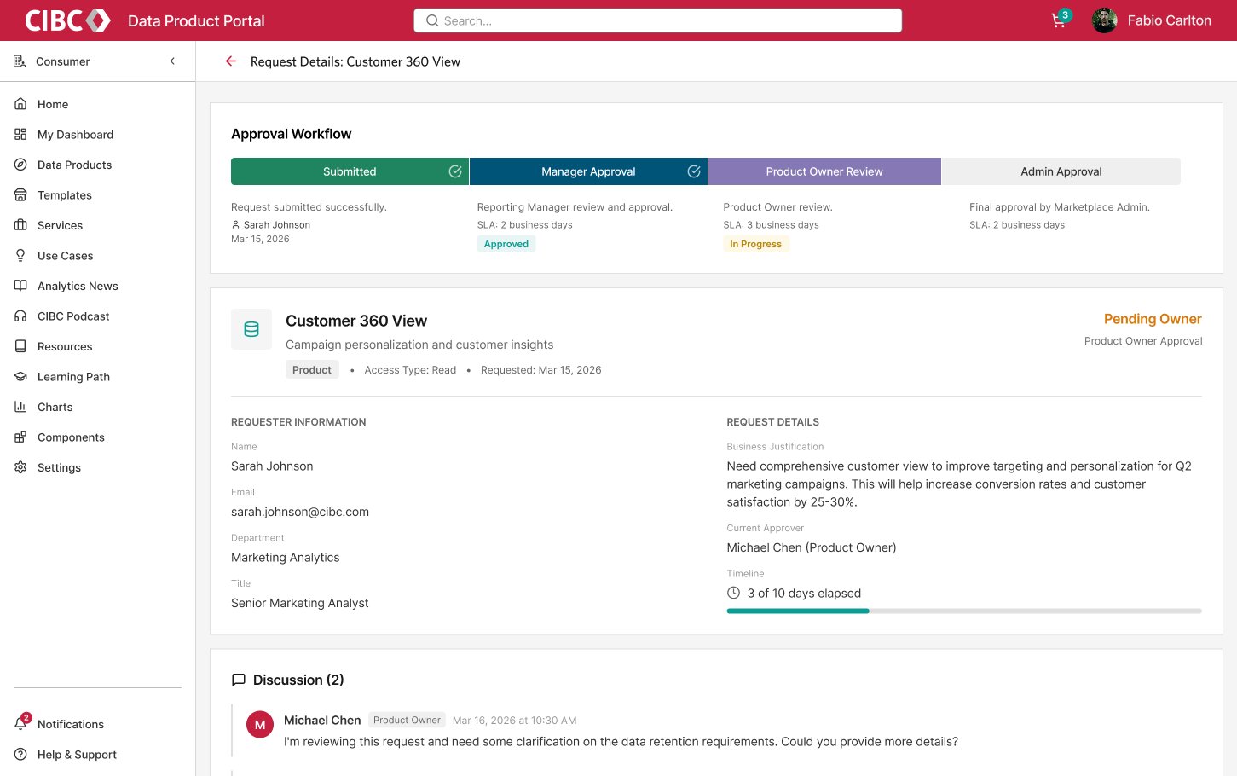Click the Discussion (2) heading
Viewport: 1237px width, 776px height.
(298, 680)
